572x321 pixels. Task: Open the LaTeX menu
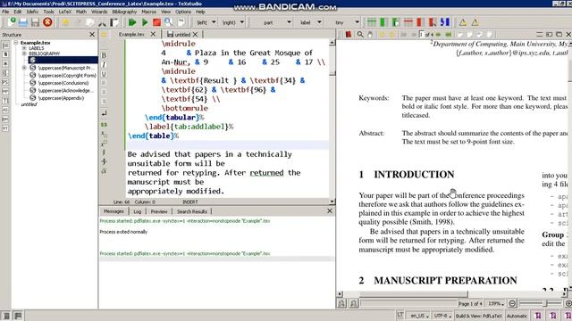[x=65, y=12]
